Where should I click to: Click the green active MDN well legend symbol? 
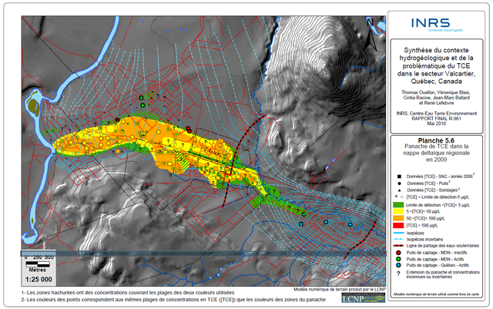tap(399, 259)
